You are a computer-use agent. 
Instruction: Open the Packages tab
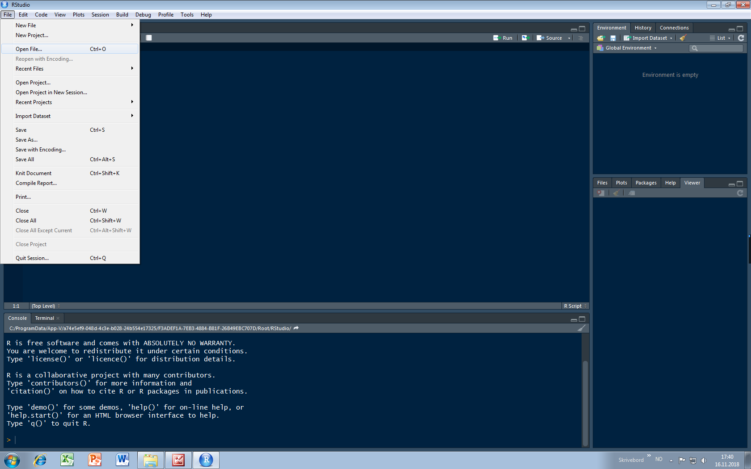pos(646,183)
